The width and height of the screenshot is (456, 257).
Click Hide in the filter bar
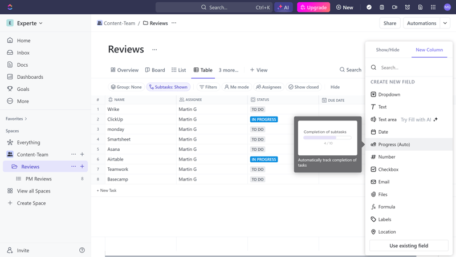(335, 87)
